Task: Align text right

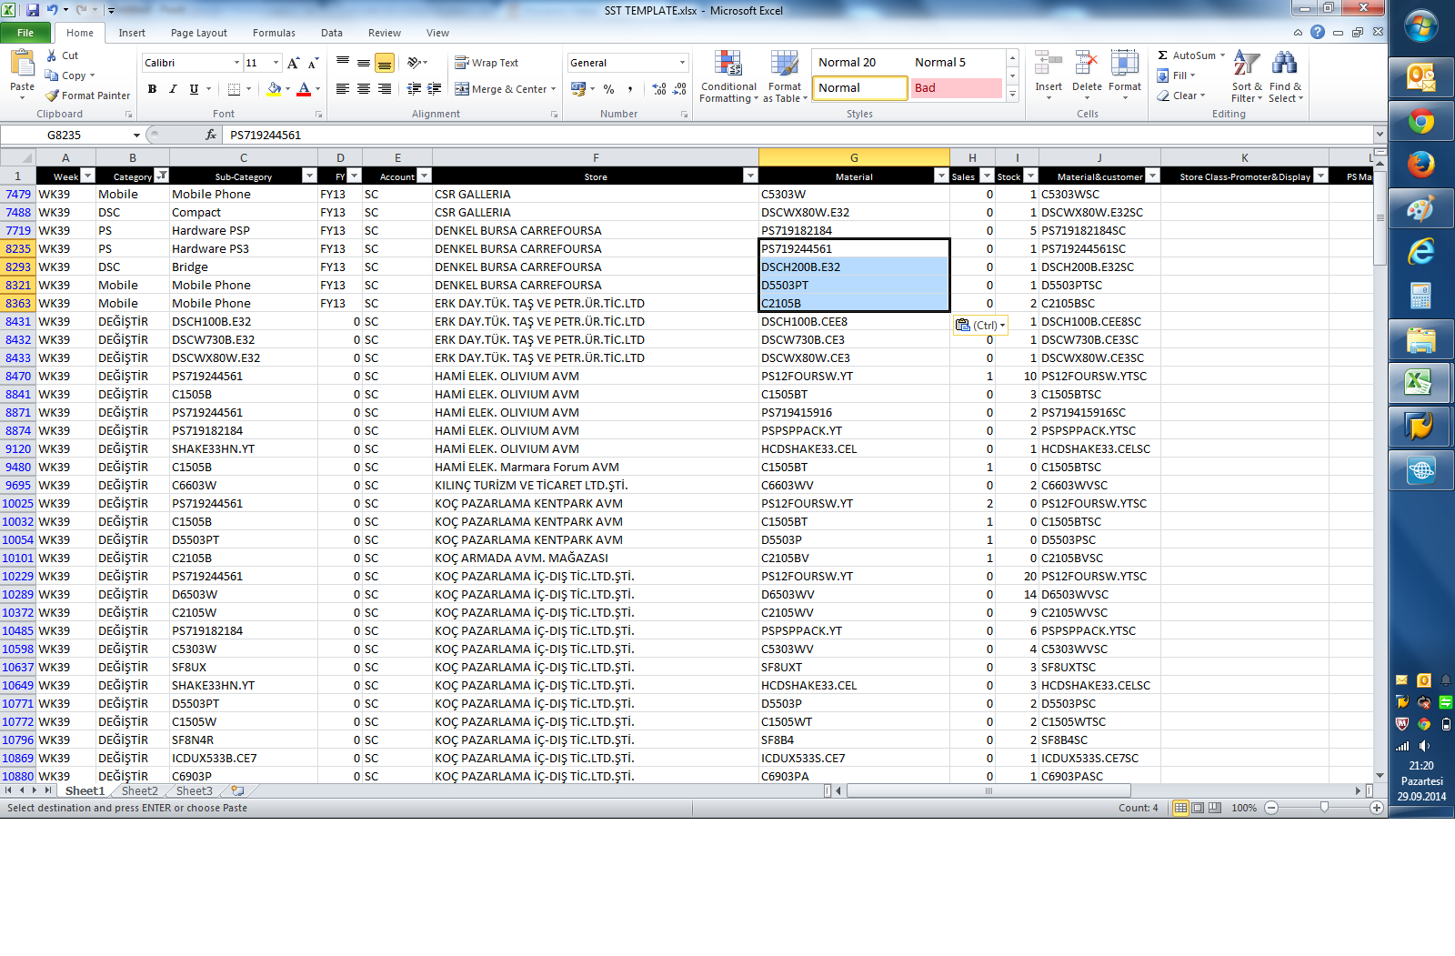Action: 385,89
